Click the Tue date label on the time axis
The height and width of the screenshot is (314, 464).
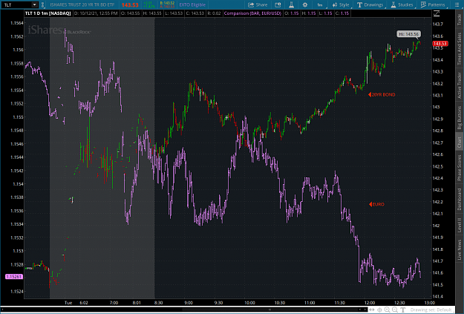point(68,303)
